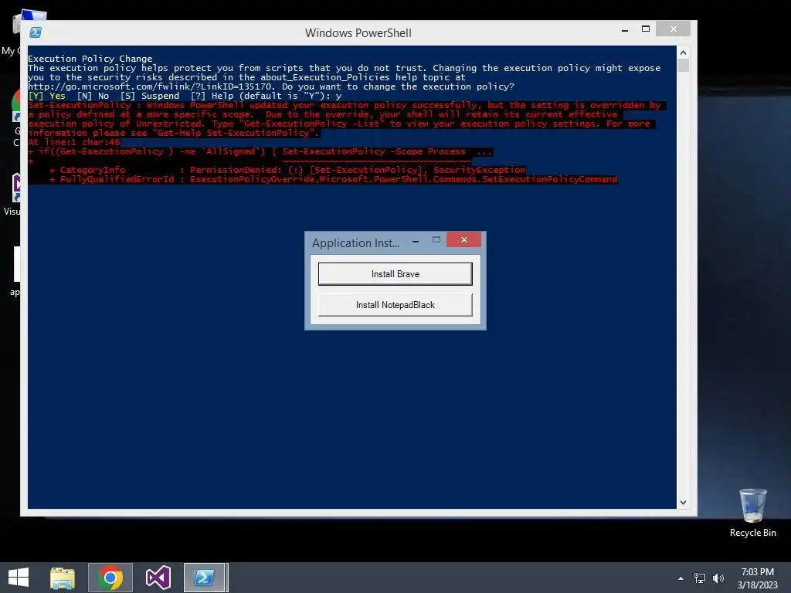Minimize the Windows PowerShell window

click(624, 30)
